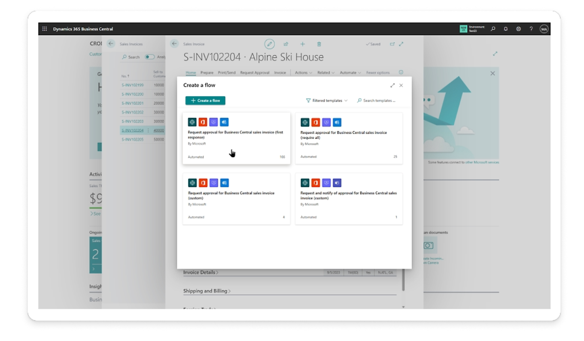
Task: Click the plus icon to add a new invoice
Action: pos(302,44)
